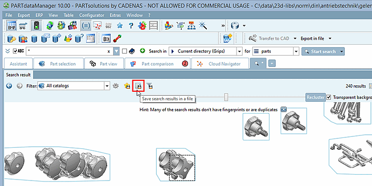This screenshot has height=186, width=372.
Task: Collapse search options double chevron
Action: (x=7, y=51)
